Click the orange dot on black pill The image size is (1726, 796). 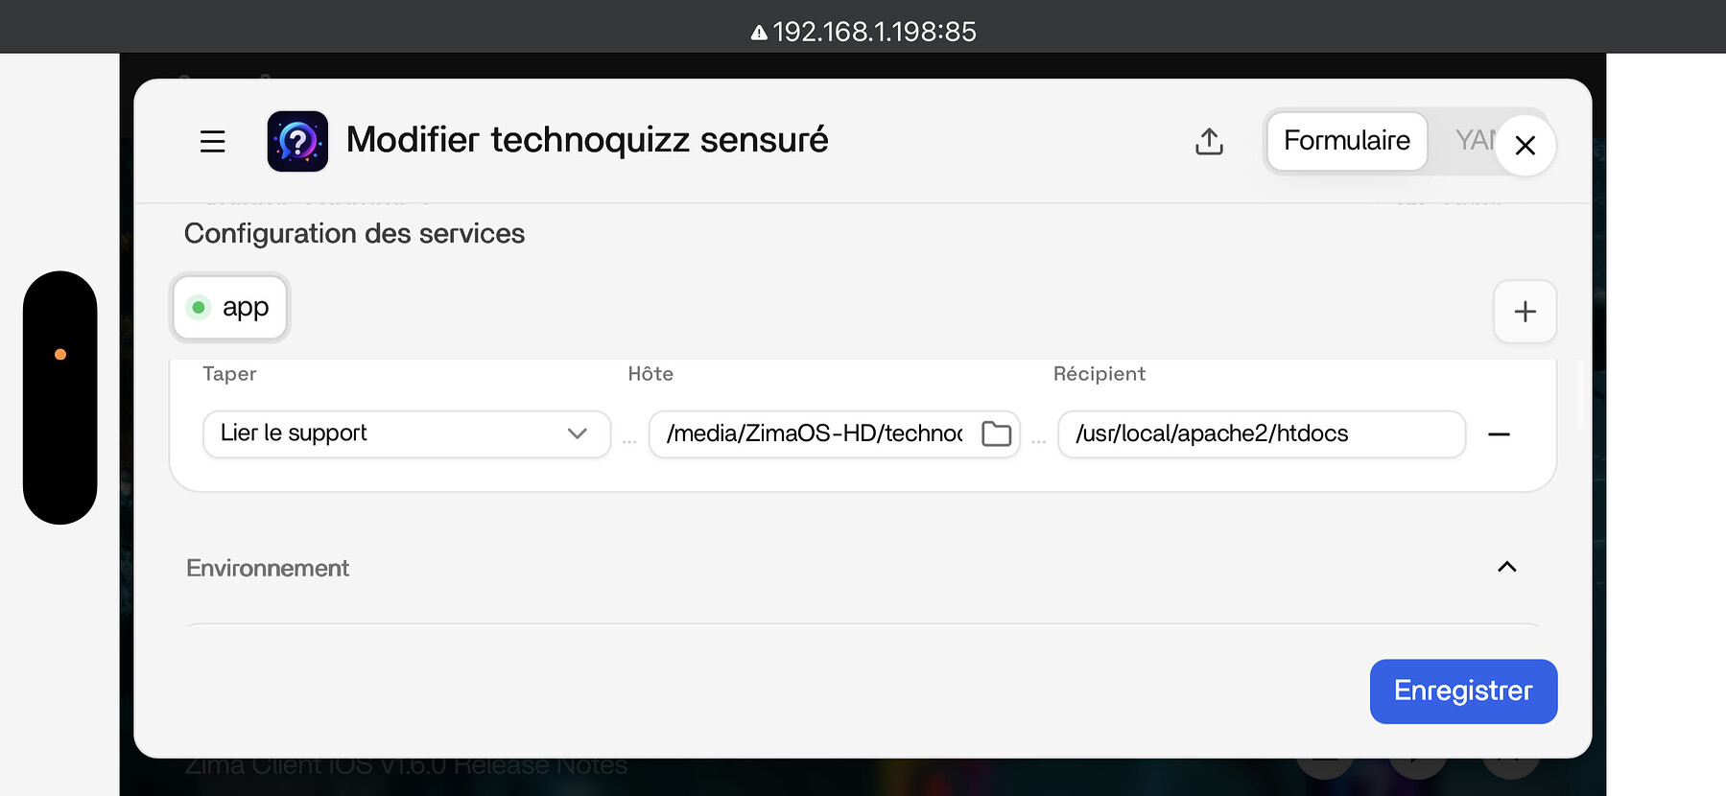click(x=60, y=355)
